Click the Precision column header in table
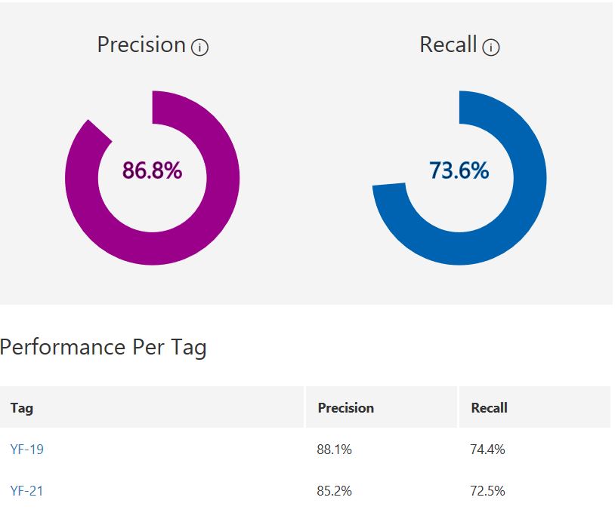Viewport: 615px width, 531px height. click(345, 408)
